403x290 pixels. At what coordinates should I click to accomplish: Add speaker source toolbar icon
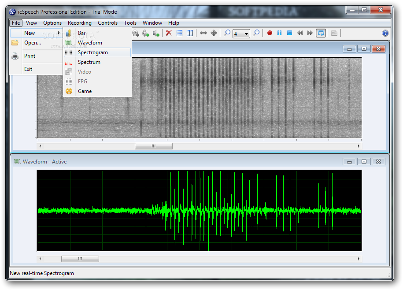156,33
